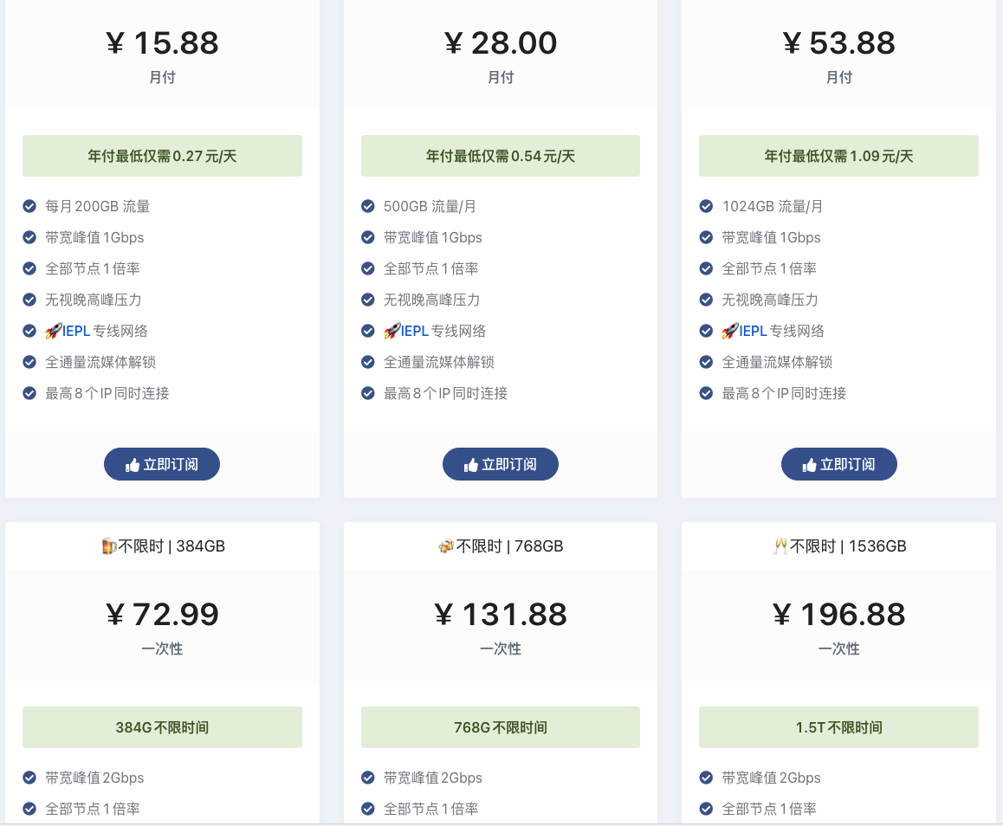Click check icon beside 带宽峰值 2Gbps in ¥131.88 plan
This screenshot has height=826, width=1003.
pyautogui.click(x=368, y=778)
